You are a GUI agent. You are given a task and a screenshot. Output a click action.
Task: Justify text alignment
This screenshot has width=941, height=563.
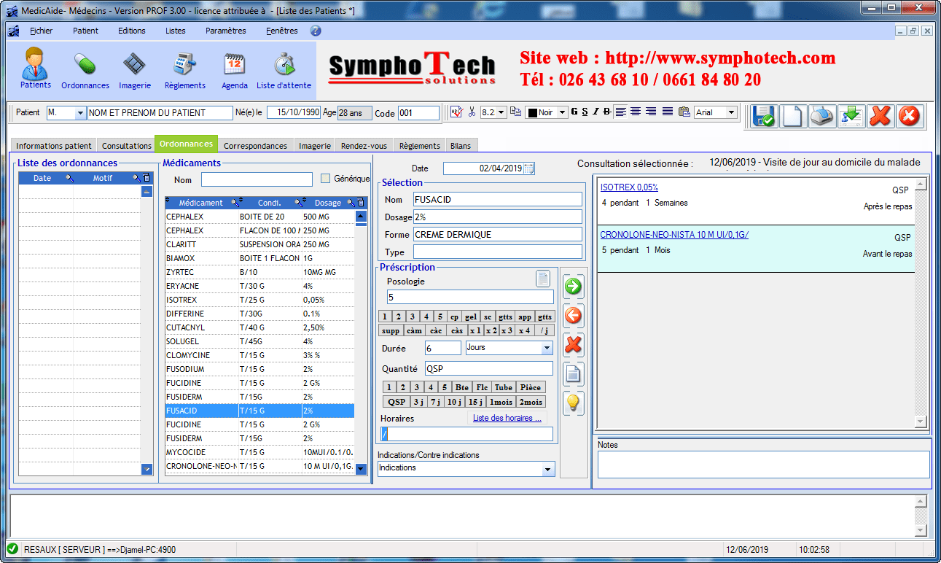click(667, 112)
